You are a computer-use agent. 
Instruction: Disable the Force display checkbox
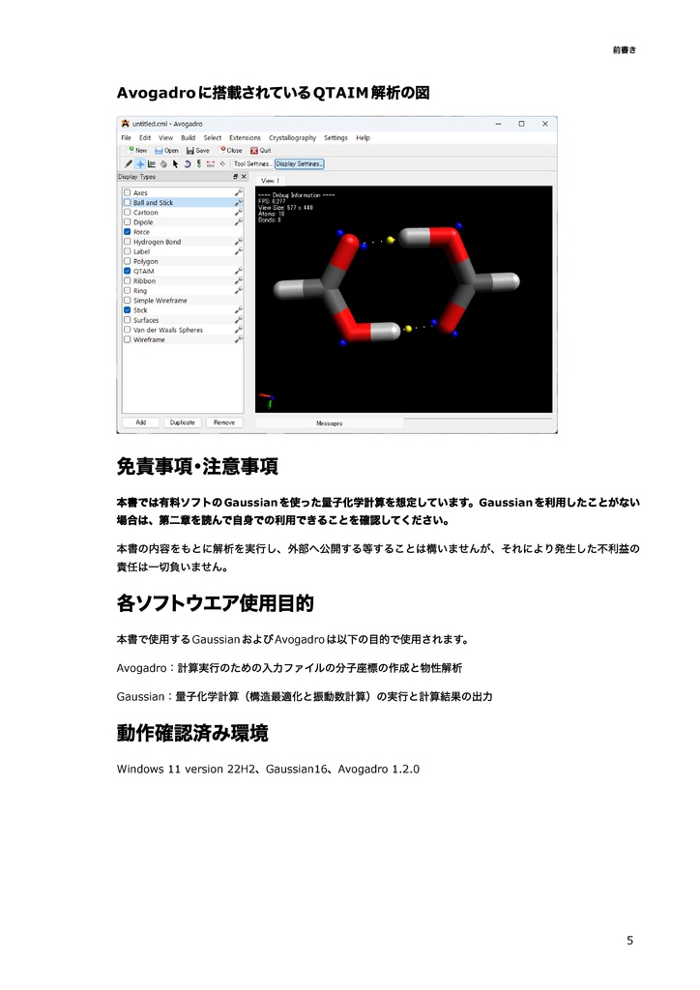(128, 232)
